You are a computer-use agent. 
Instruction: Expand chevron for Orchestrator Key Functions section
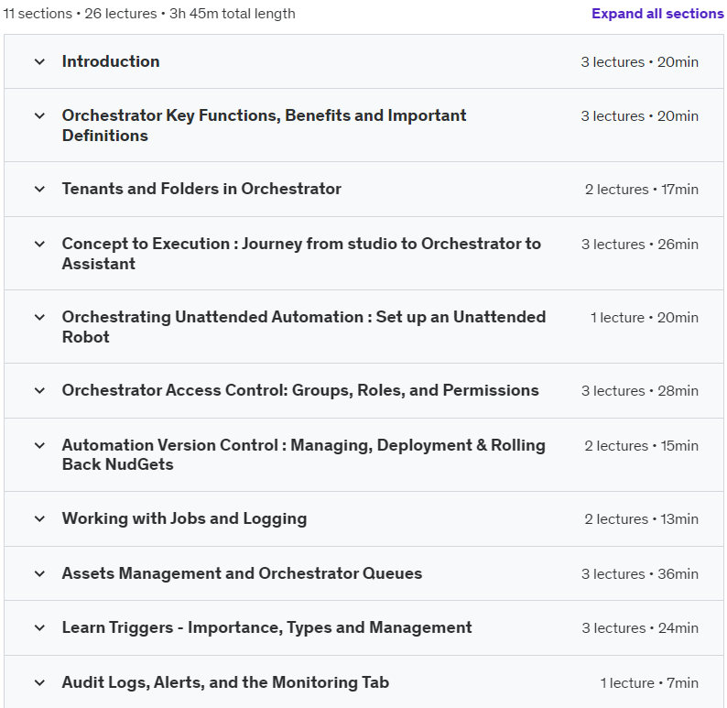click(40, 115)
